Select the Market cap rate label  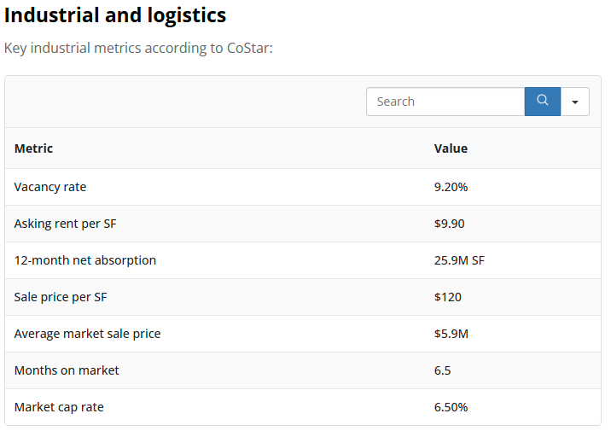click(x=59, y=407)
